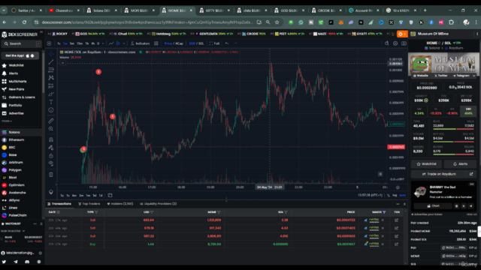Open transaction link for the 482.64 sell row
Screen dimensions: 481x270
[x=396, y=220]
